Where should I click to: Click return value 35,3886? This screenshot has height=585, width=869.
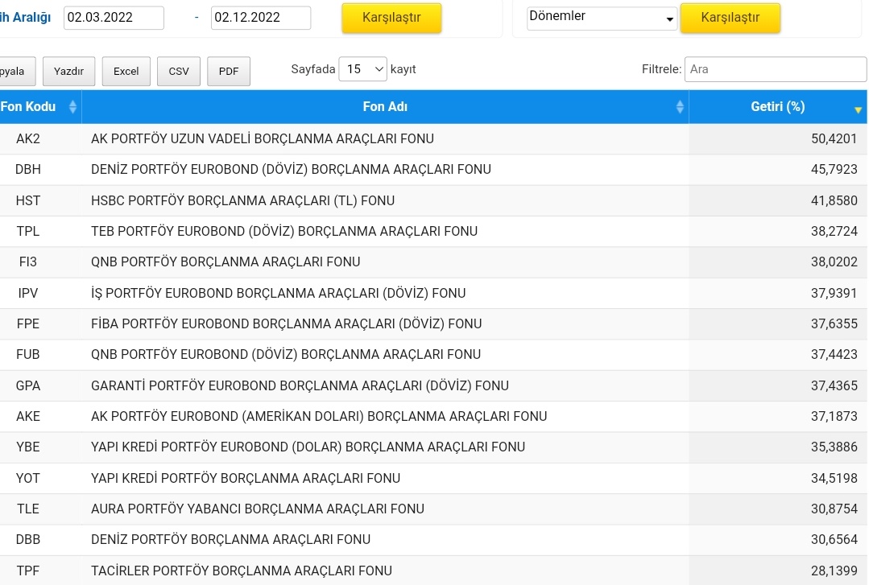(x=834, y=447)
